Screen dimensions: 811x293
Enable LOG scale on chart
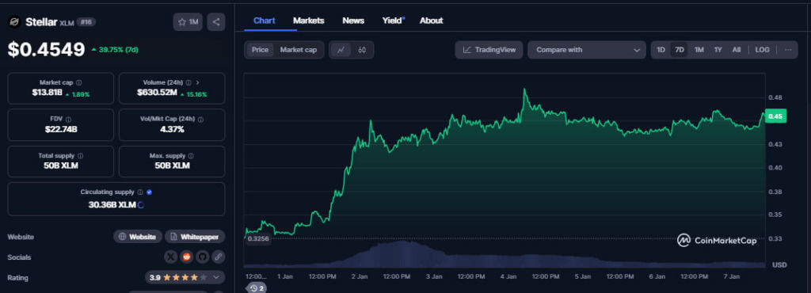click(763, 50)
